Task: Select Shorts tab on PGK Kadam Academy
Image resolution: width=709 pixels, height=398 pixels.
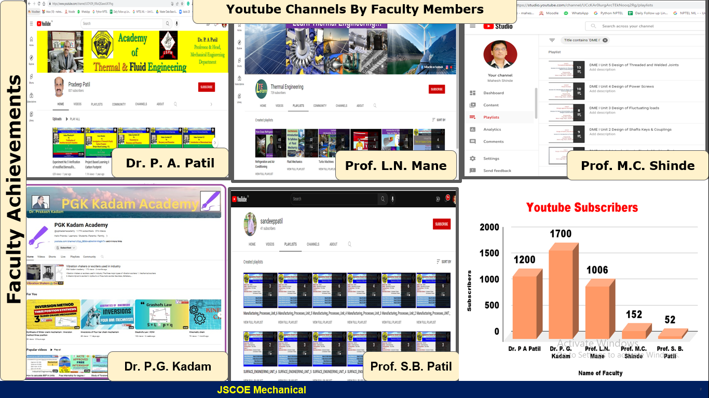Action: (x=52, y=257)
